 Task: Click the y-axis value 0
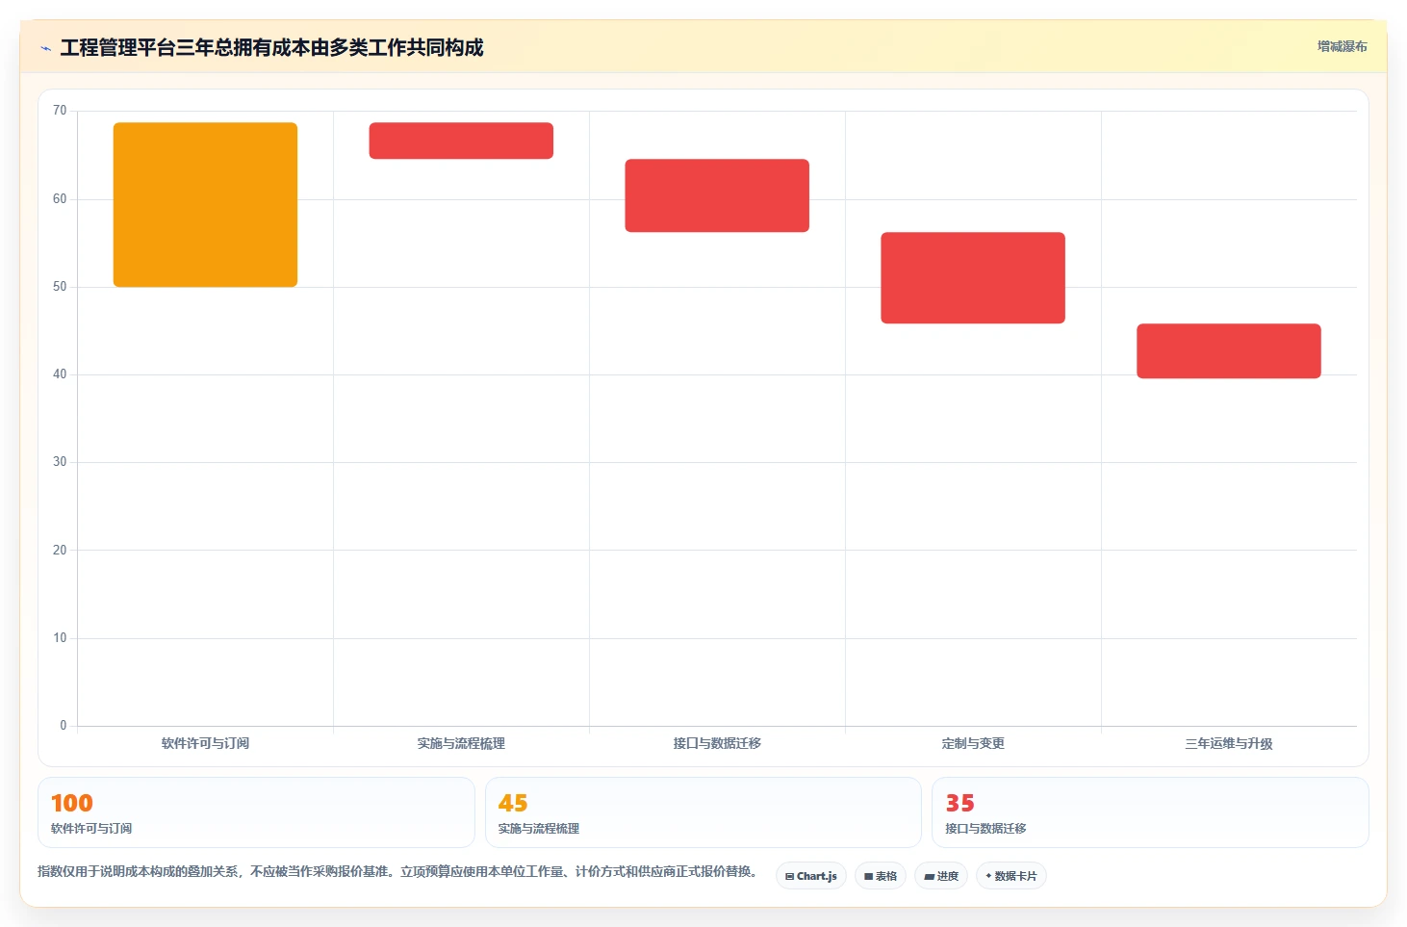pyautogui.click(x=64, y=726)
